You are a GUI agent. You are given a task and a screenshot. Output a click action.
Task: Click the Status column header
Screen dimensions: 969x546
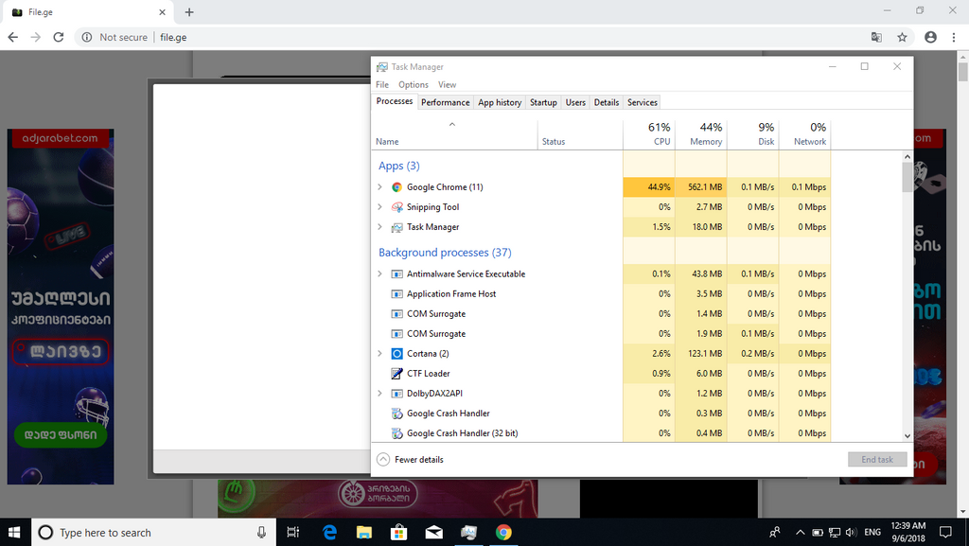tap(580, 133)
